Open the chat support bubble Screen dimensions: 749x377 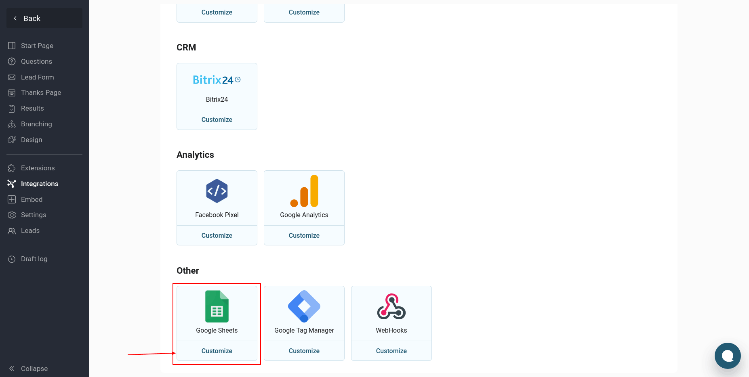click(x=727, y=356)
